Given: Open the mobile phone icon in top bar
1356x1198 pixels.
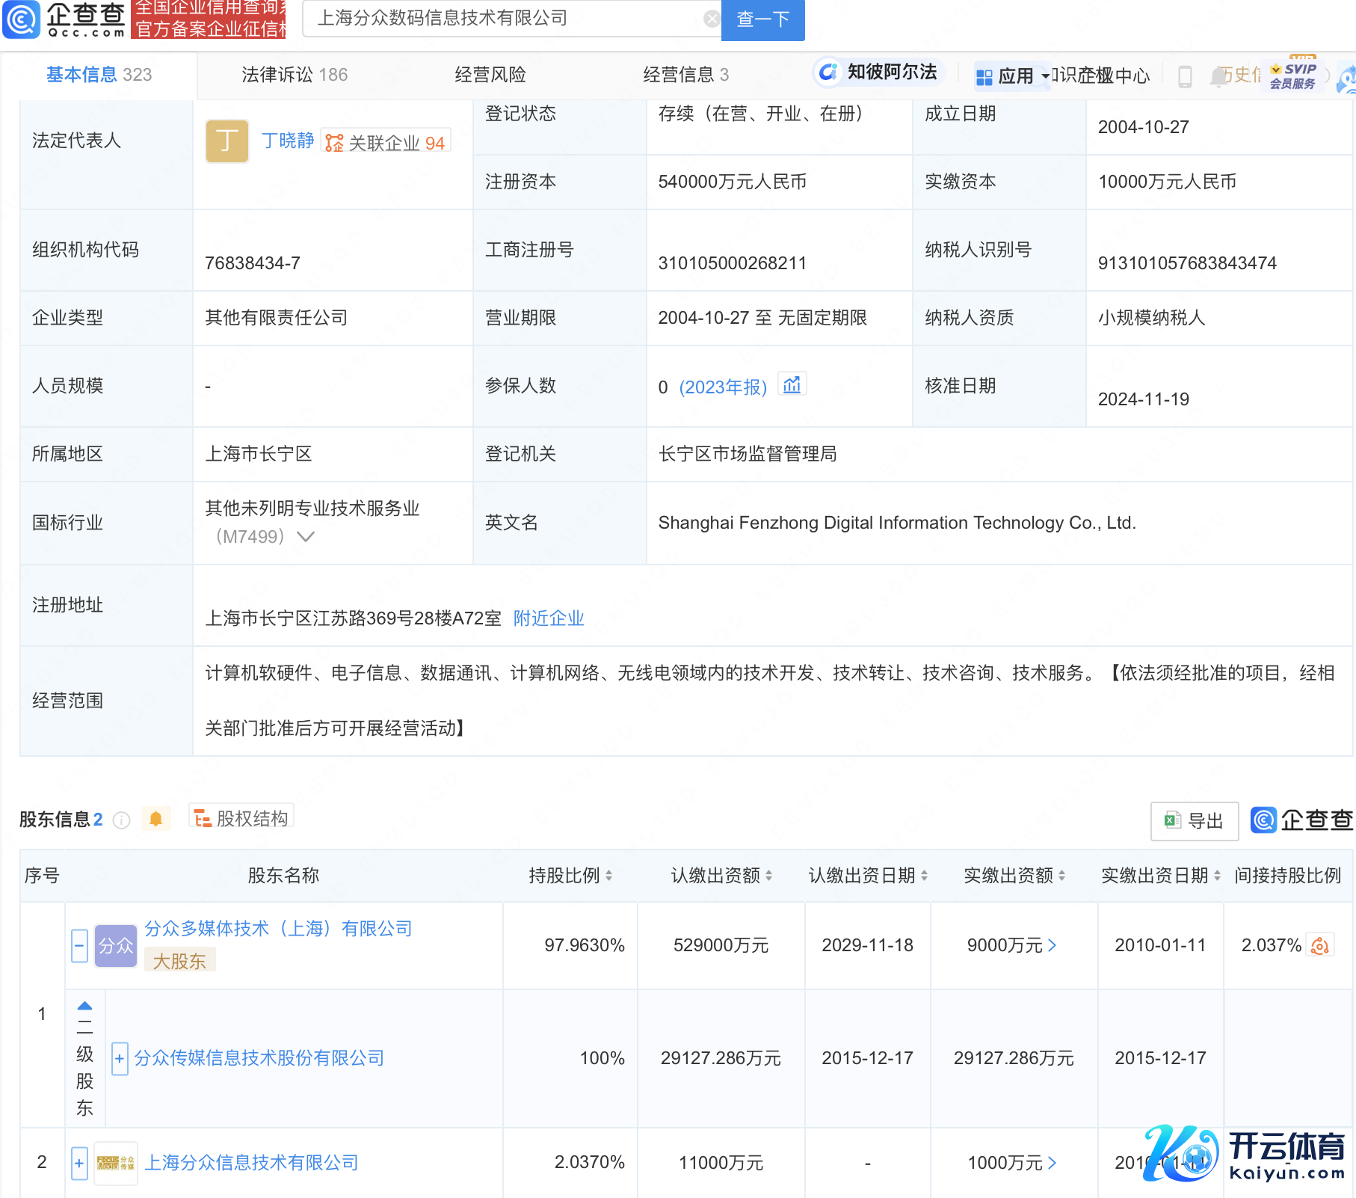Looking at the screenshot, I should [1185, 76].
